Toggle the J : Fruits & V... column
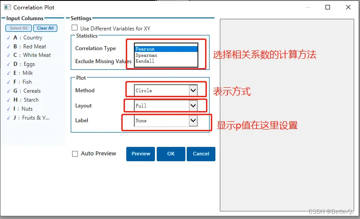 9,118
